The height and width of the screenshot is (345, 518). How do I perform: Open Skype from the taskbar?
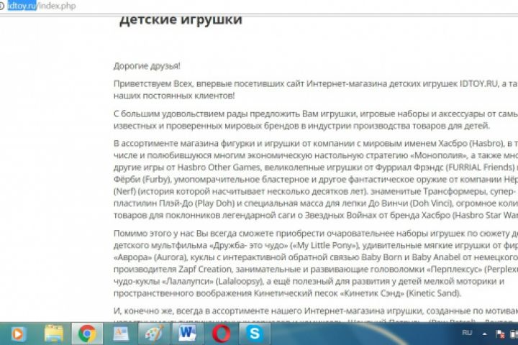pos(255,333)
